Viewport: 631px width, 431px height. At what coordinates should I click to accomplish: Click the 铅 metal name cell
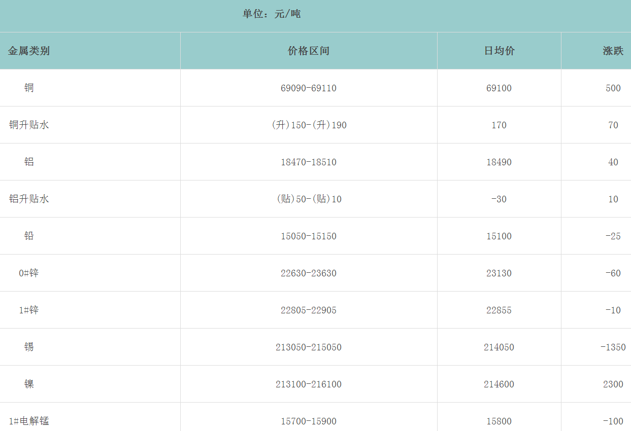click(x=29, y=236)
